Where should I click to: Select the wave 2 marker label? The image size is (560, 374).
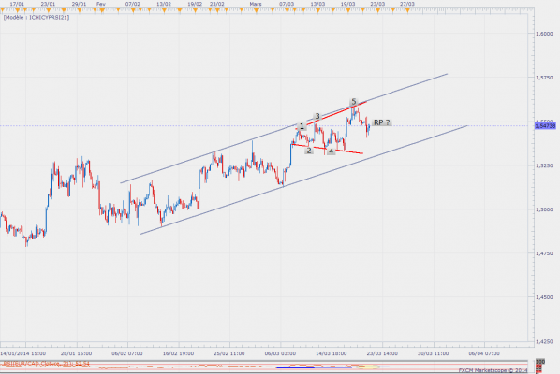pos(309,151)
